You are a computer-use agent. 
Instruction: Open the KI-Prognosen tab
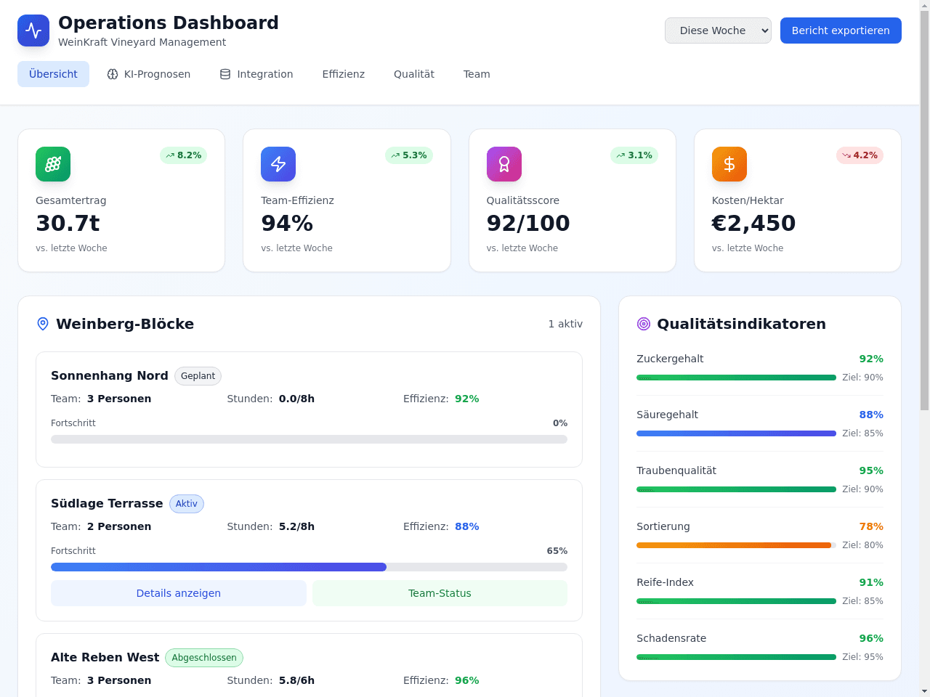click(x=149, y=74)
